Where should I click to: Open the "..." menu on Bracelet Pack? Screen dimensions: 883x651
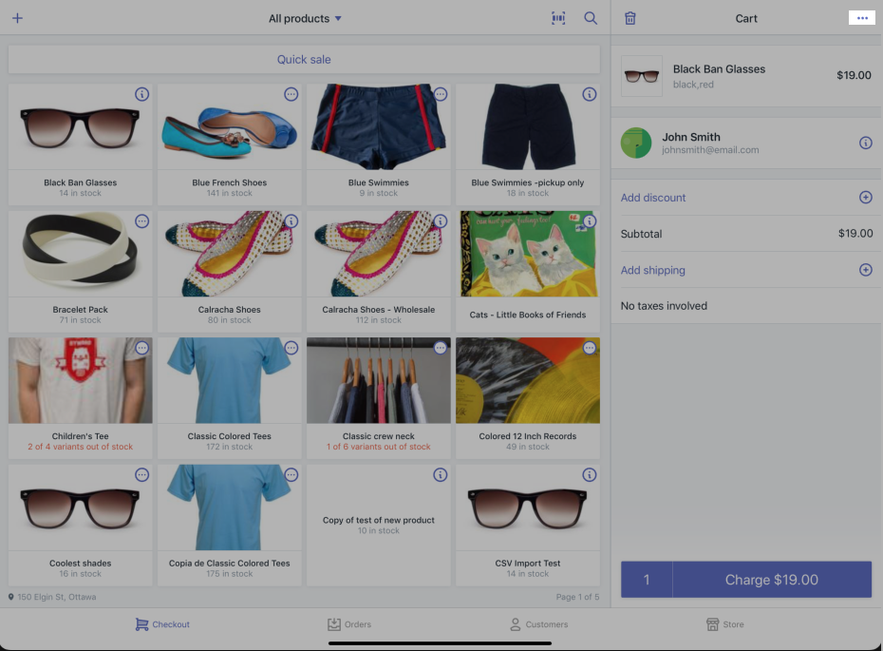(x=141, y=220)
